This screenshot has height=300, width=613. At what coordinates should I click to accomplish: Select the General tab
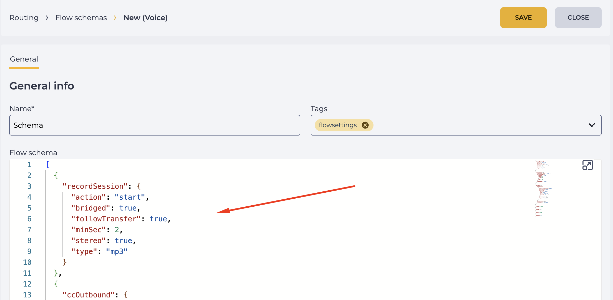24,59
